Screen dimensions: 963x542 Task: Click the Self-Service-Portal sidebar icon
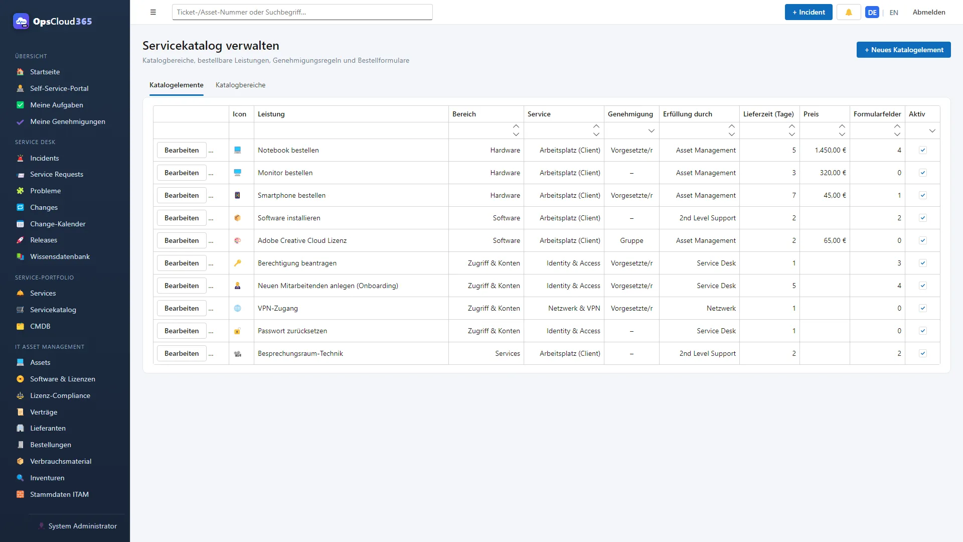click(20, 88)
